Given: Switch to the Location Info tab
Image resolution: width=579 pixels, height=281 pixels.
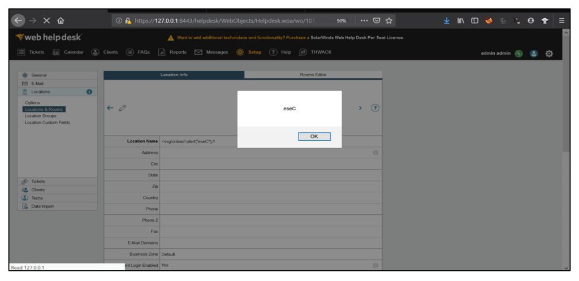Looking at the screenshot, I should 174,75.
